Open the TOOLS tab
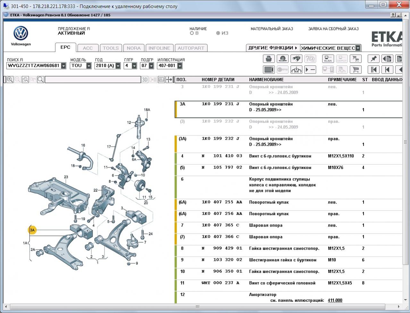The image size is (410, 313). 111,48
